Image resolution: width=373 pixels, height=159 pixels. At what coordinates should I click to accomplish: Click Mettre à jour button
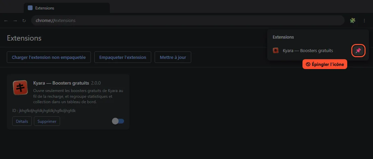pos(173,57)
